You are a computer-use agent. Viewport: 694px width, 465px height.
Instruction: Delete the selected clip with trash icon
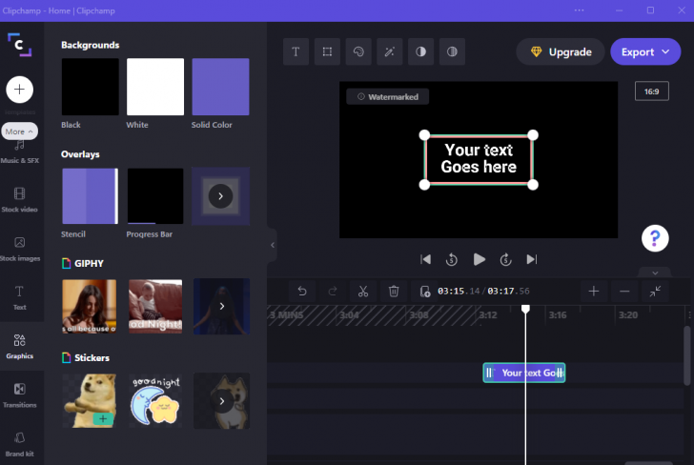394,291
